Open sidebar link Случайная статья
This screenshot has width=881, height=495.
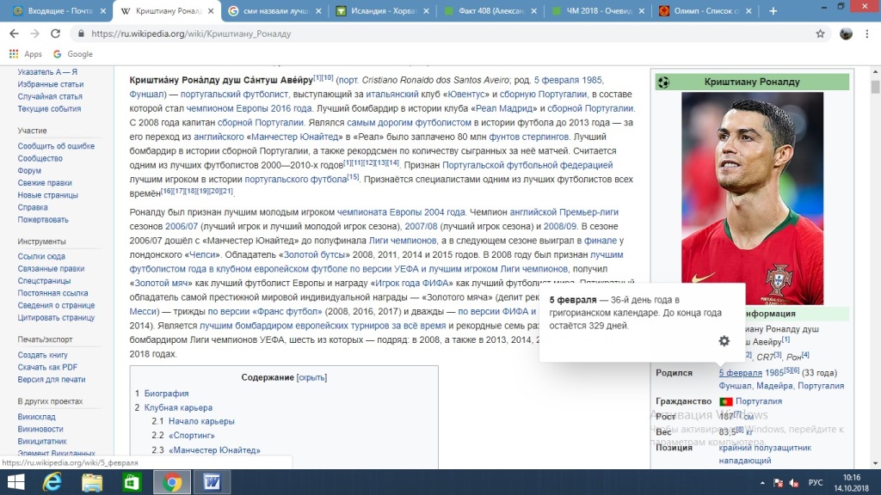(x=50, y=96)
